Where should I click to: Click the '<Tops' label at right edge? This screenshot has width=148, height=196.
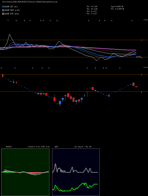(146, 20)
